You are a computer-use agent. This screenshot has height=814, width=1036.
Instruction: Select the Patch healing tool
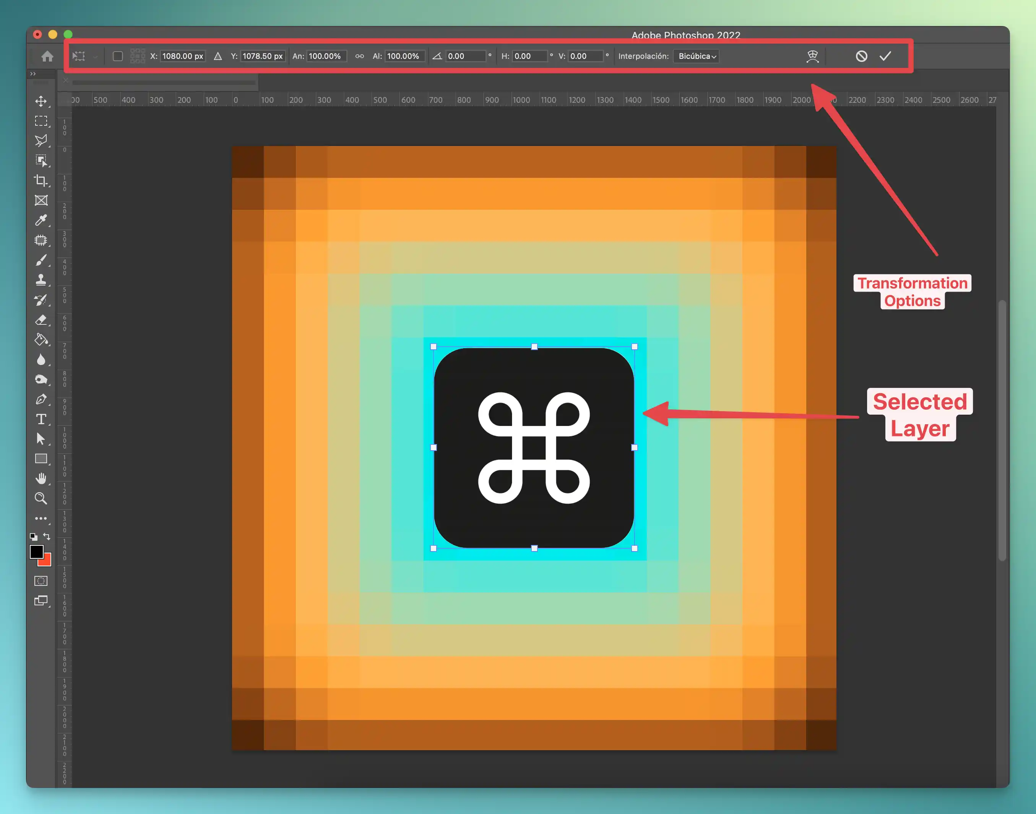pos(41,240)
